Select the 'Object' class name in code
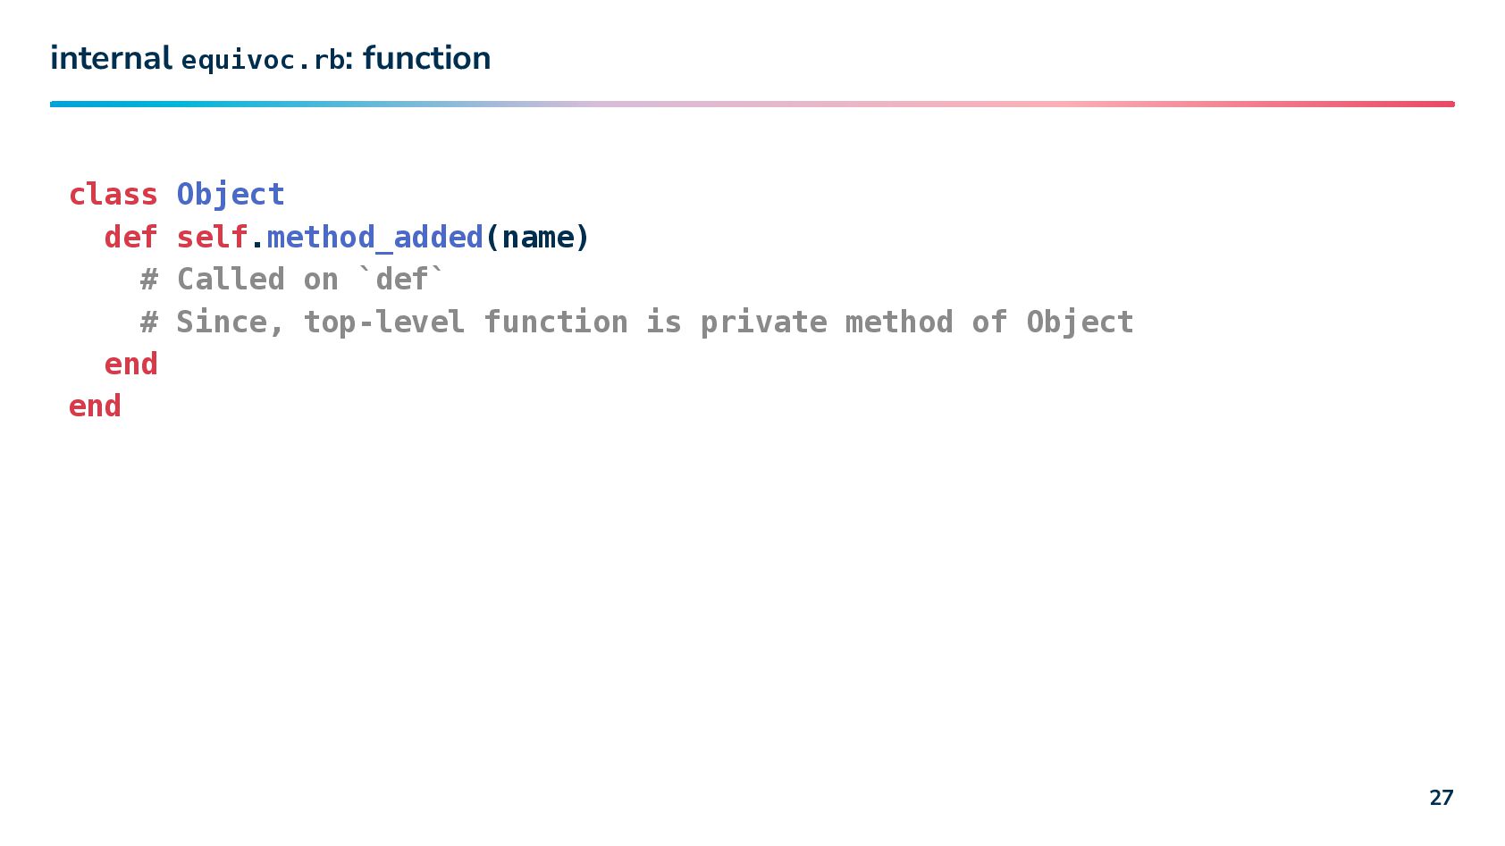 [231, 195]
